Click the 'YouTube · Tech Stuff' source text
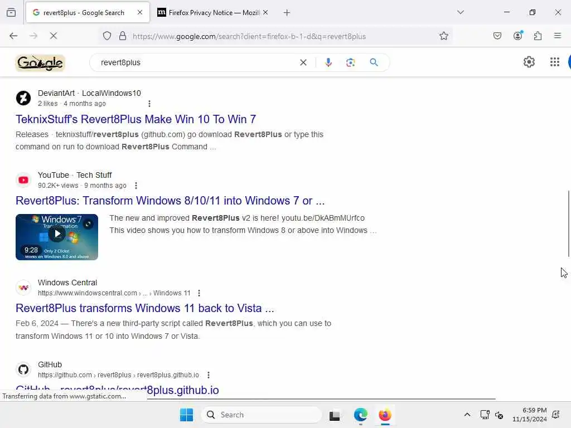This screenshot has width=571, height=428. pos(75,175)
